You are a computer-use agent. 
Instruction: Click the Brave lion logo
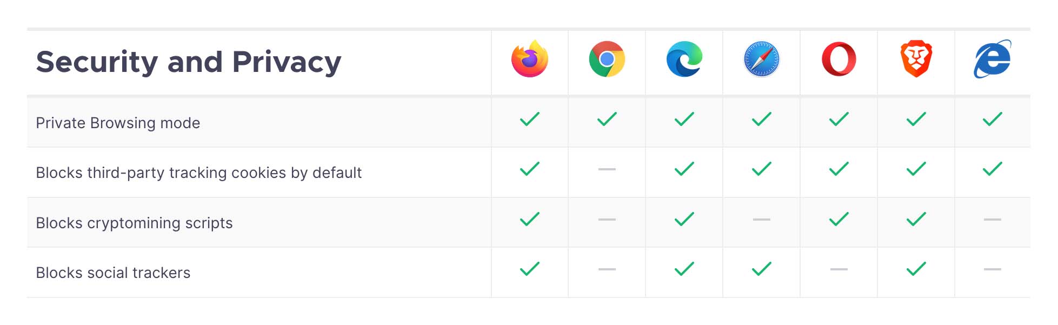click(916, 58)
